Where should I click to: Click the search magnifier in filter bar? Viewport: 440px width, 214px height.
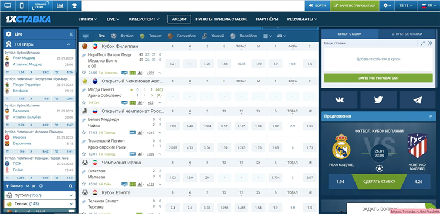pos(70,186)
